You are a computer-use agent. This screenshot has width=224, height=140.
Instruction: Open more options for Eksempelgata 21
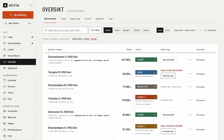pos(190,129)
